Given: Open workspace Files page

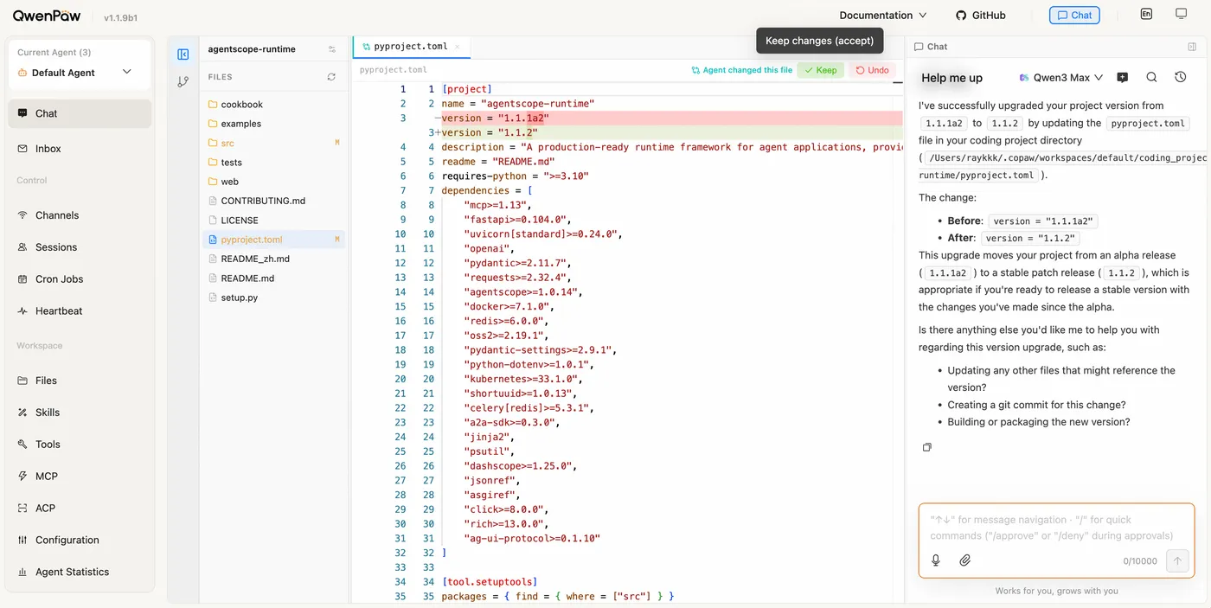Looking at the screenshot, I should point(80,381).
